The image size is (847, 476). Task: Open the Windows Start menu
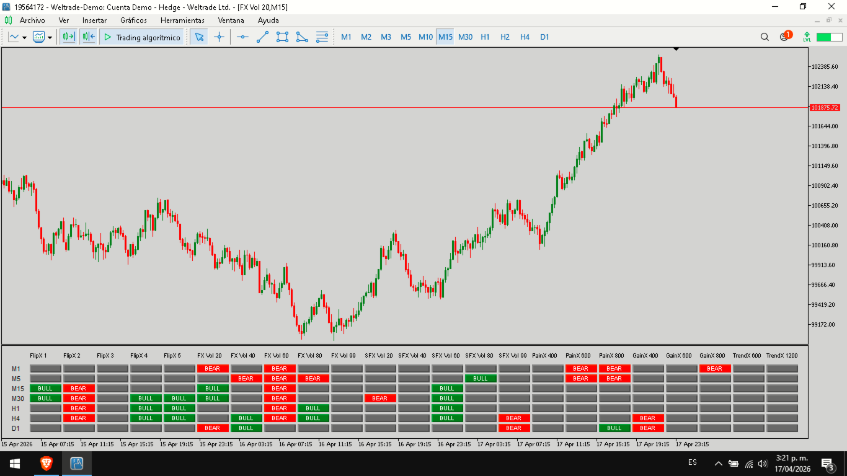pos(15,464)
